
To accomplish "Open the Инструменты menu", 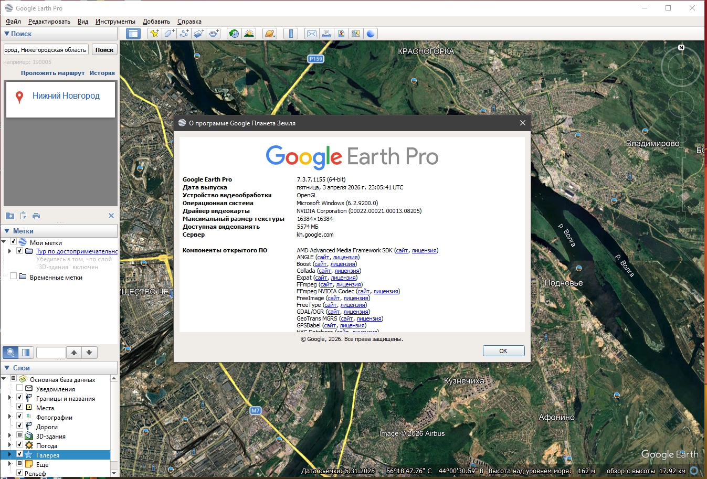I will click(115, 22).
